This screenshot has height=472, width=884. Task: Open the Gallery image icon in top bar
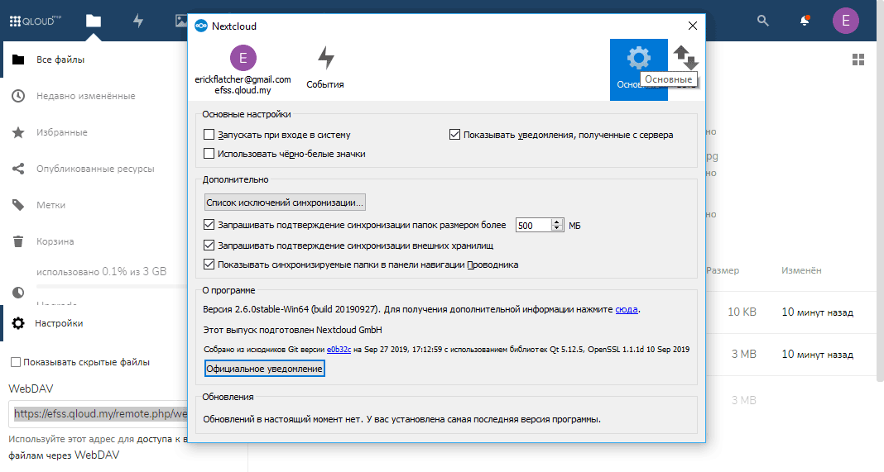181,21
